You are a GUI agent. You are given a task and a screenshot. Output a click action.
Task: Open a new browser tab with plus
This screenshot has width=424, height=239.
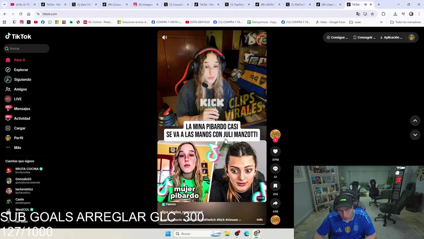click(x=379, y=4)
